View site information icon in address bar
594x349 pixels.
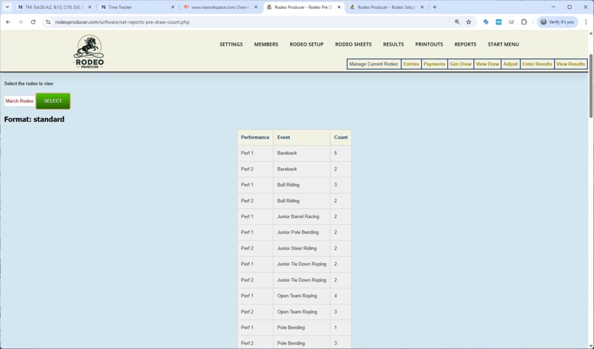coord(49,22)
